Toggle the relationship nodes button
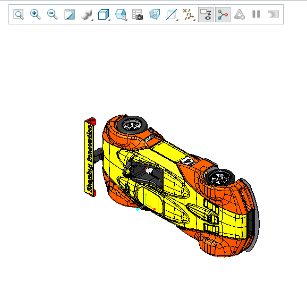This screenshot has width=307, height=283. [223, 15]
